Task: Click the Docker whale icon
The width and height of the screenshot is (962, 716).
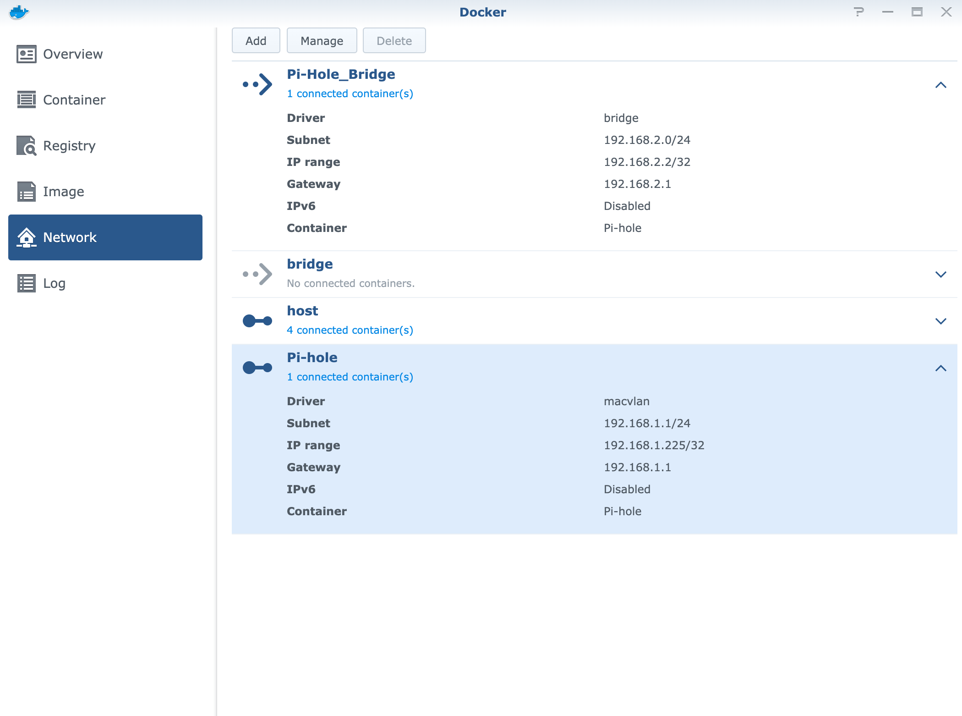Action: point(19,12)
